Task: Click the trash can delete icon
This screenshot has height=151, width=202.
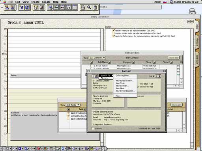Action: coord(95,7)
